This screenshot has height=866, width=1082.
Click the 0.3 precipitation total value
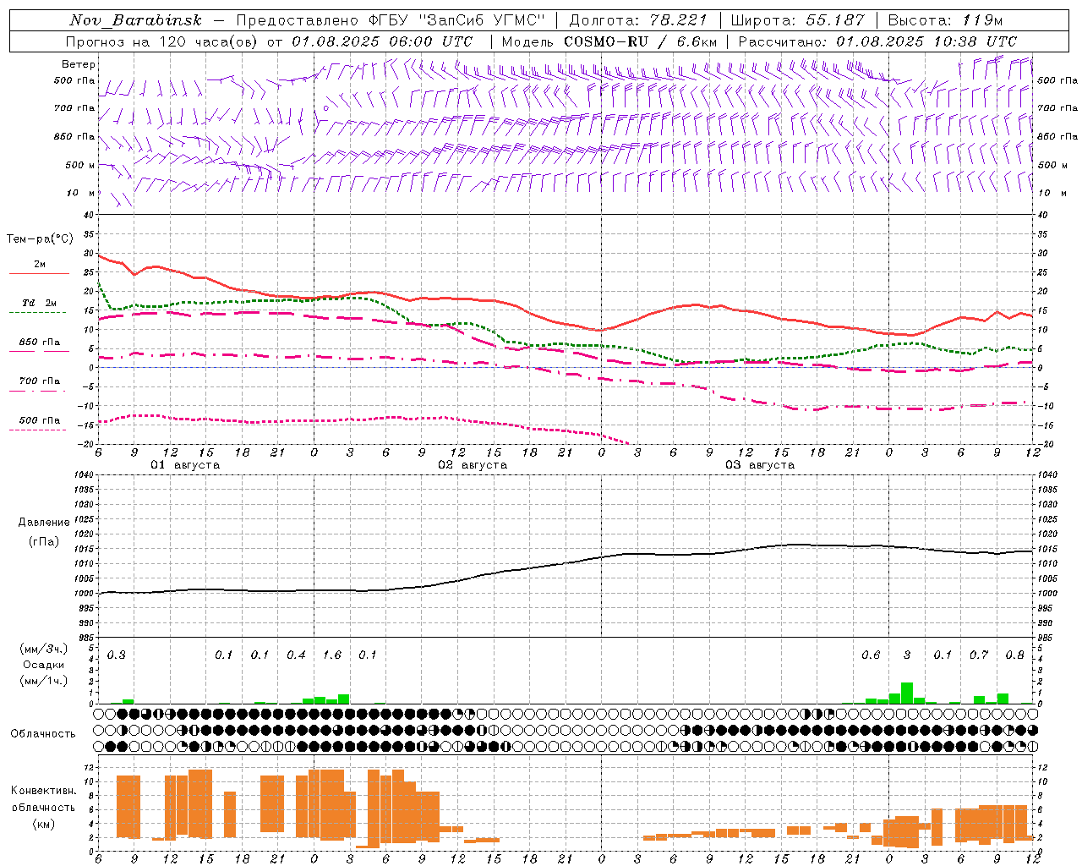(x=116, y=655)
